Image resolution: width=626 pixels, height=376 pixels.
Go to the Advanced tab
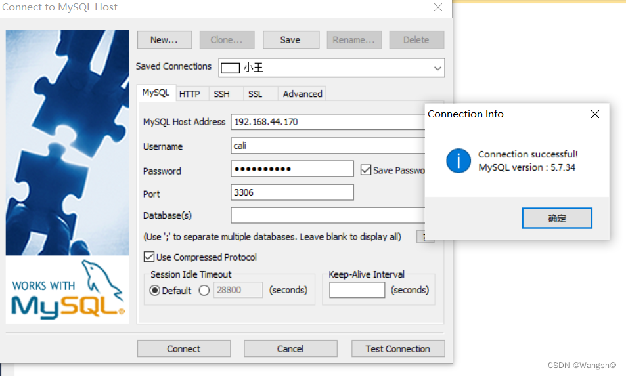coord(302,94)
